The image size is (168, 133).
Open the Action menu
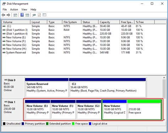pyautogui.click(x=14, y=10)
